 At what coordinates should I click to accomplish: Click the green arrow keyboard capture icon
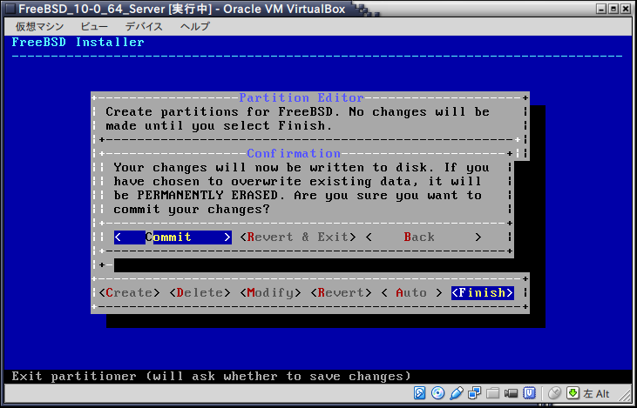click(x=573, y=394)
